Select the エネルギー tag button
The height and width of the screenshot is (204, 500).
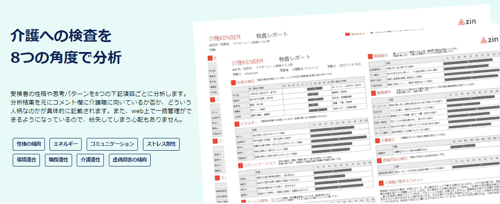coord(66,144)
